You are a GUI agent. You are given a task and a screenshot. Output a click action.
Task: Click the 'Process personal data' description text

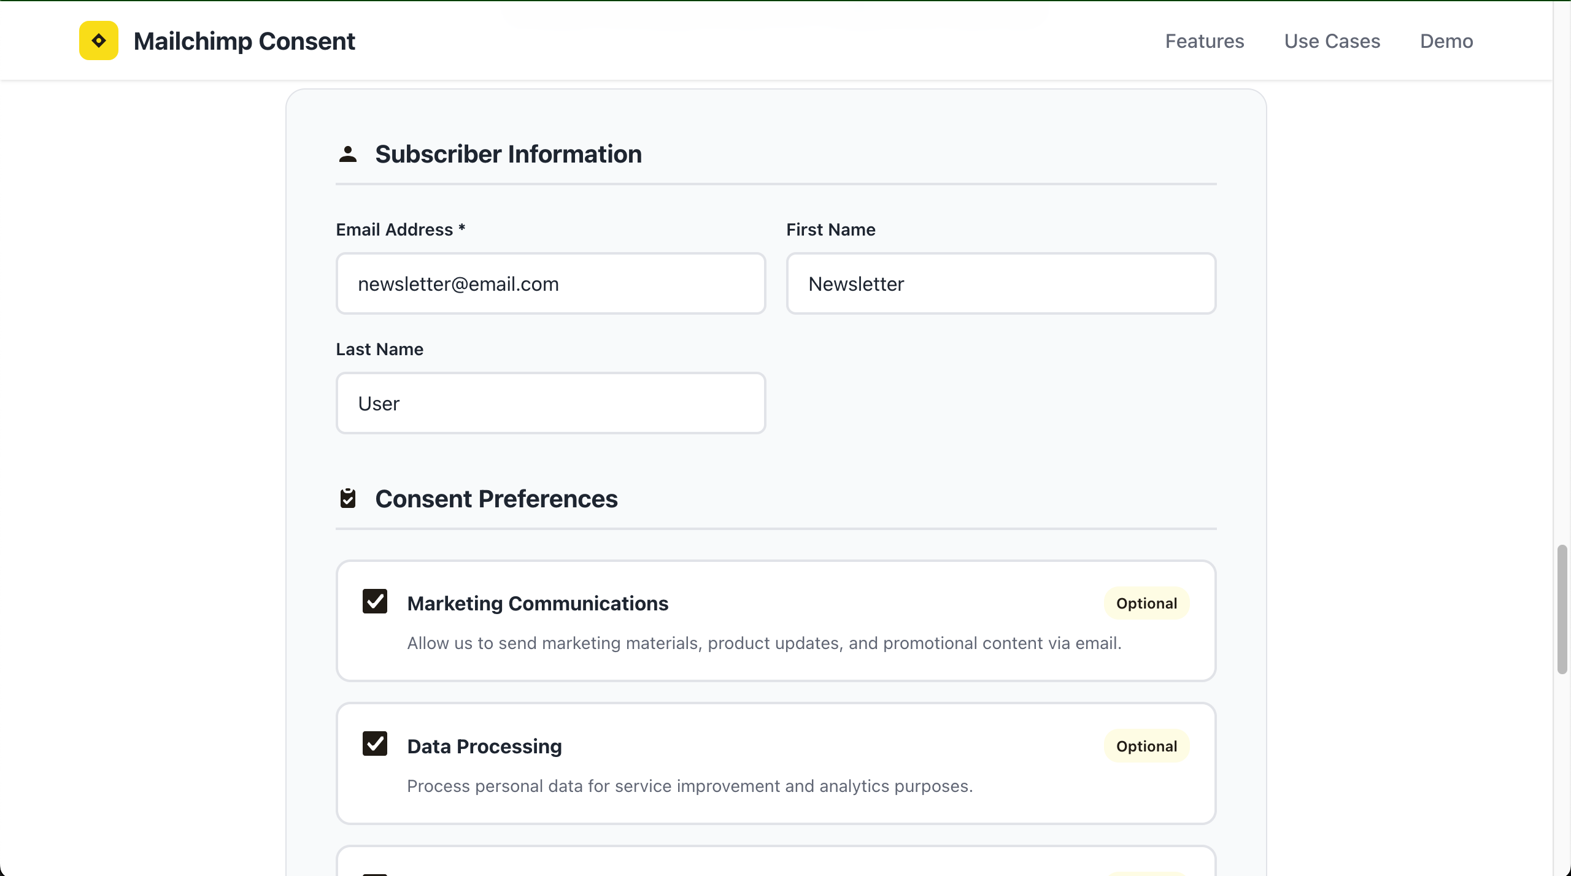coord(690,786)
